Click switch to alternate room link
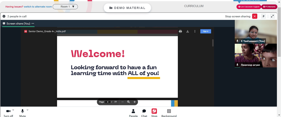The height and width of the screenshot is (117, 281). pyautogui.click(x=38, y=7)
